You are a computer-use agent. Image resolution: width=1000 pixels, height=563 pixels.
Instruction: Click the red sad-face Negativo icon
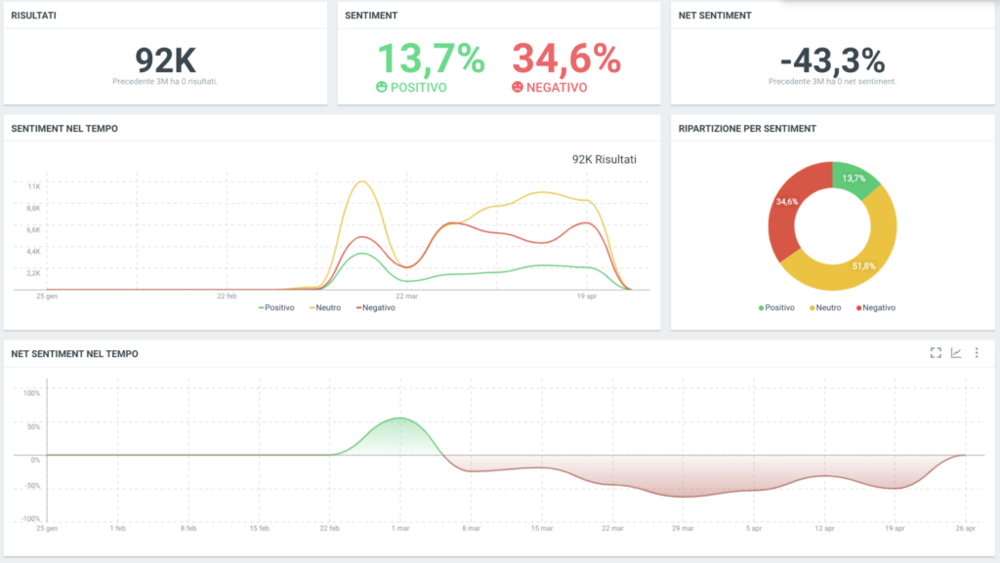(518, 87)
